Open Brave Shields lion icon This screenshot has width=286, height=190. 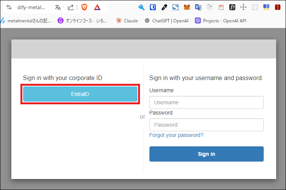(84, 7)
